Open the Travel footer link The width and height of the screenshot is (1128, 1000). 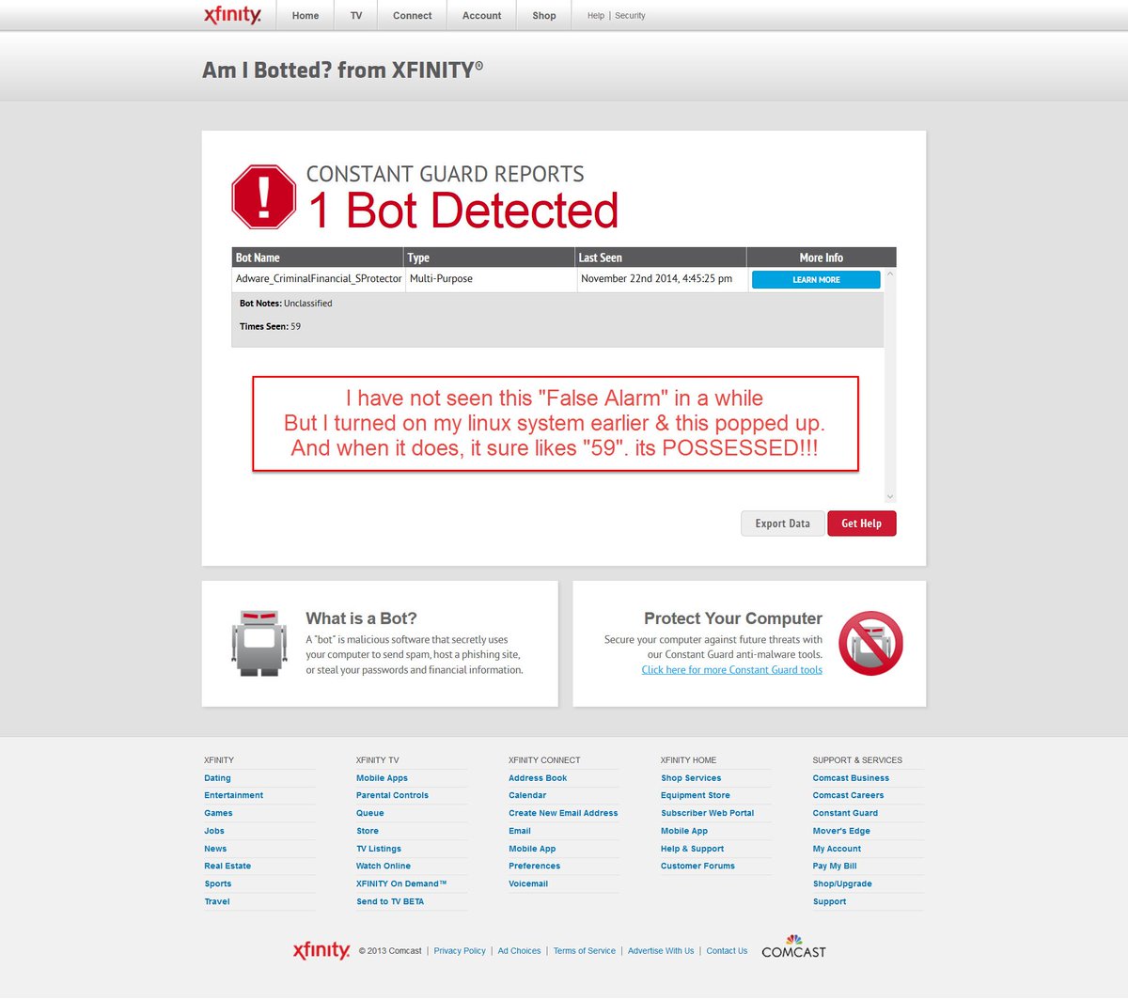(217, 902)
